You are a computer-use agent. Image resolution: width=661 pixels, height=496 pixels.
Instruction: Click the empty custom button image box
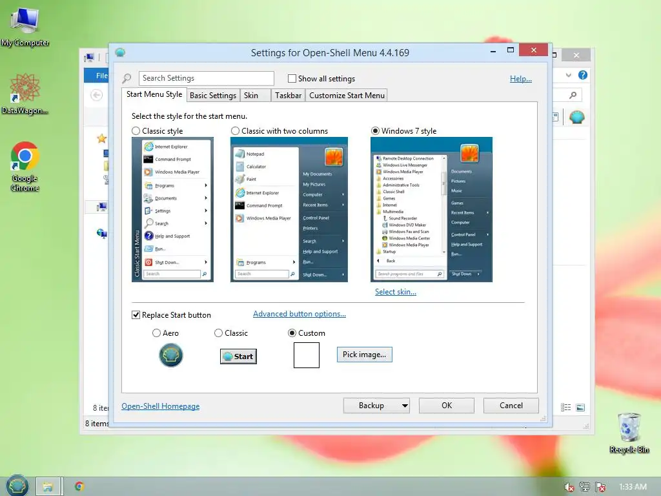307,355
